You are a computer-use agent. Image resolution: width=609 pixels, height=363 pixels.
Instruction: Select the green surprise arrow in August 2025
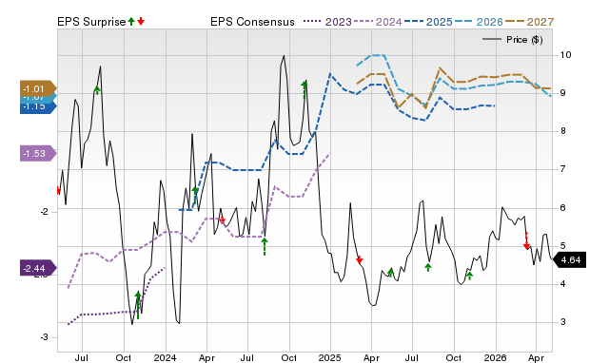pos(428,267)
